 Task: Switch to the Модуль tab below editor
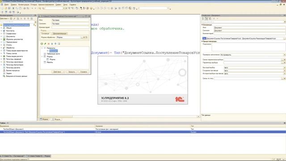click(x=56, y=119)
